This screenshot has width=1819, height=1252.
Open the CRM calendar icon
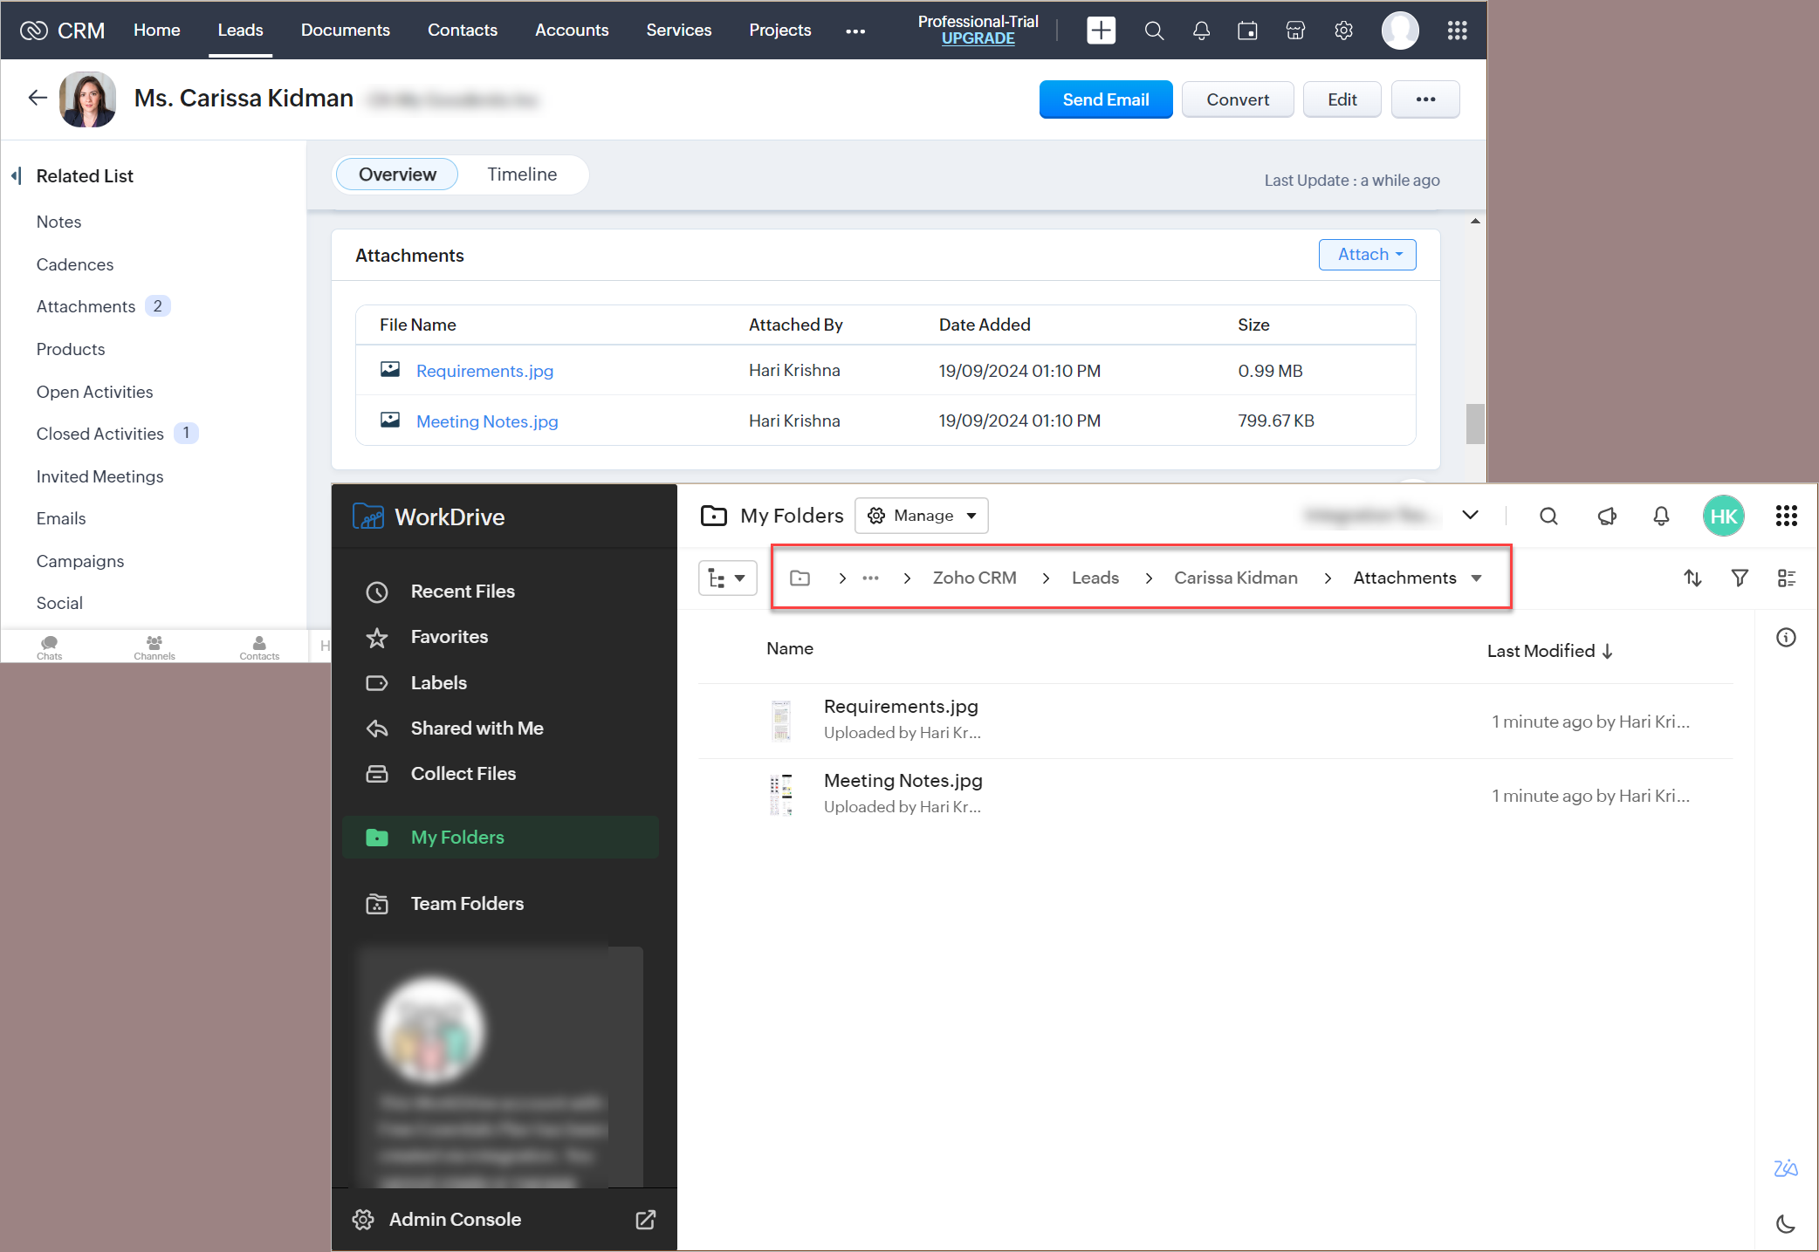pos(1247,31)
